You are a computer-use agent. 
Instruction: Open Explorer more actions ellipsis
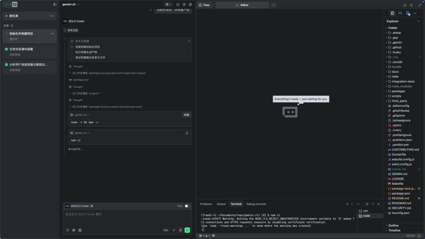[418, 21]
